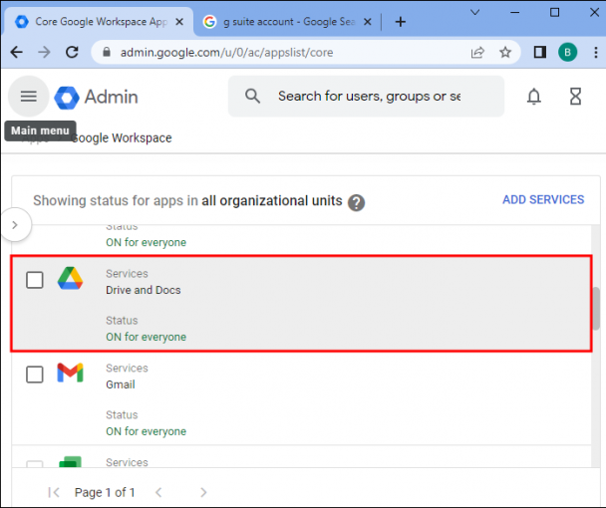
Task: Click the Gmail service icon
Action: (x=70, y=374)
